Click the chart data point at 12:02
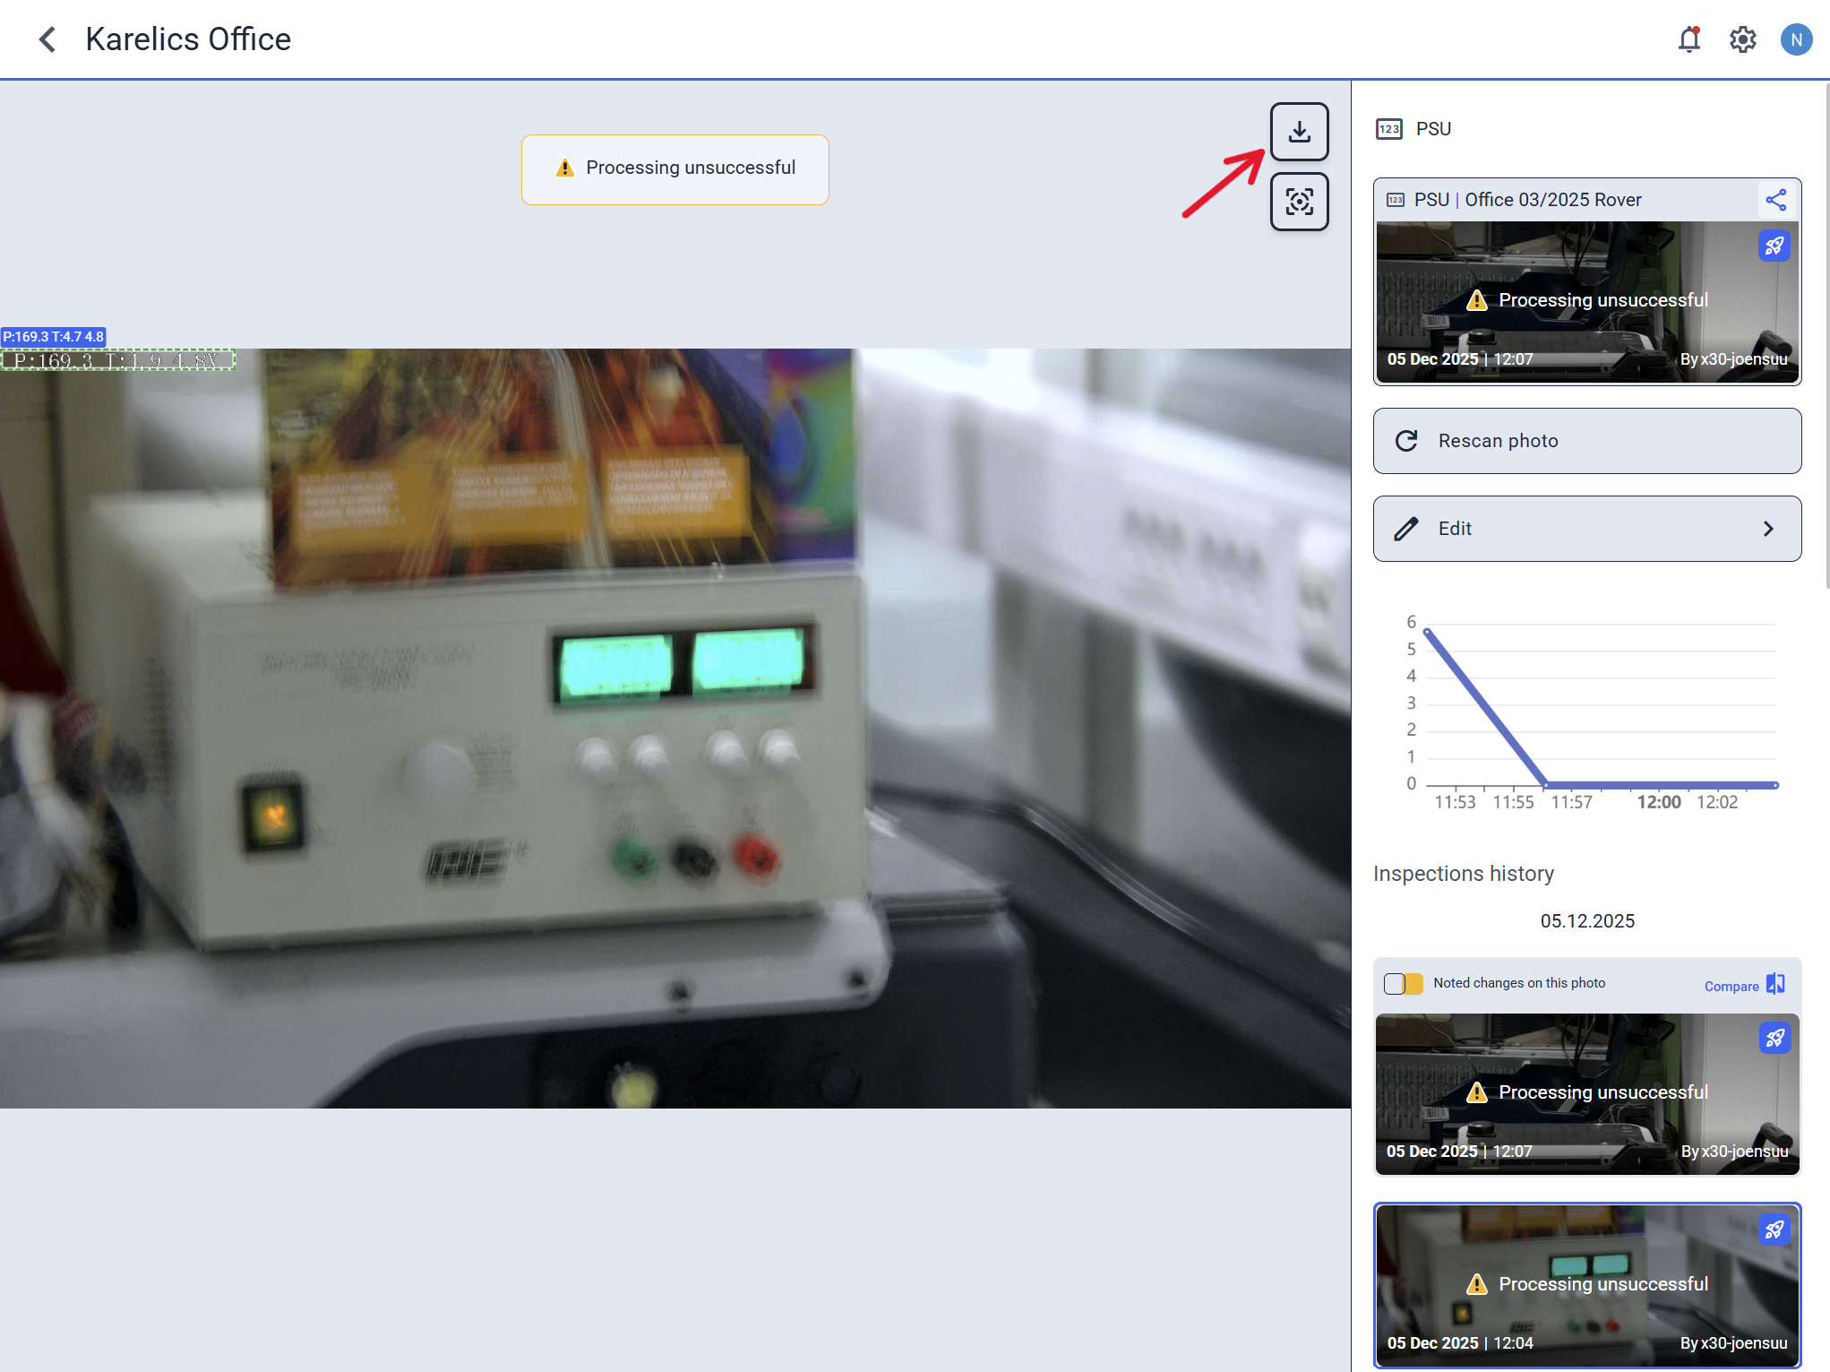Viewport: 1830px width, 1372px height. [x=1775, y=785]
